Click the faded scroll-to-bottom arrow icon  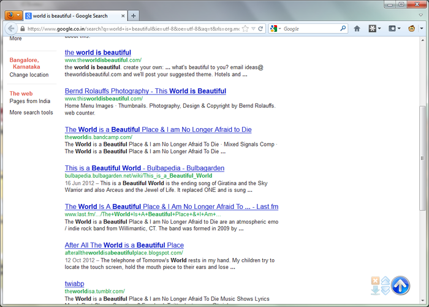click(x=375, y=290)
